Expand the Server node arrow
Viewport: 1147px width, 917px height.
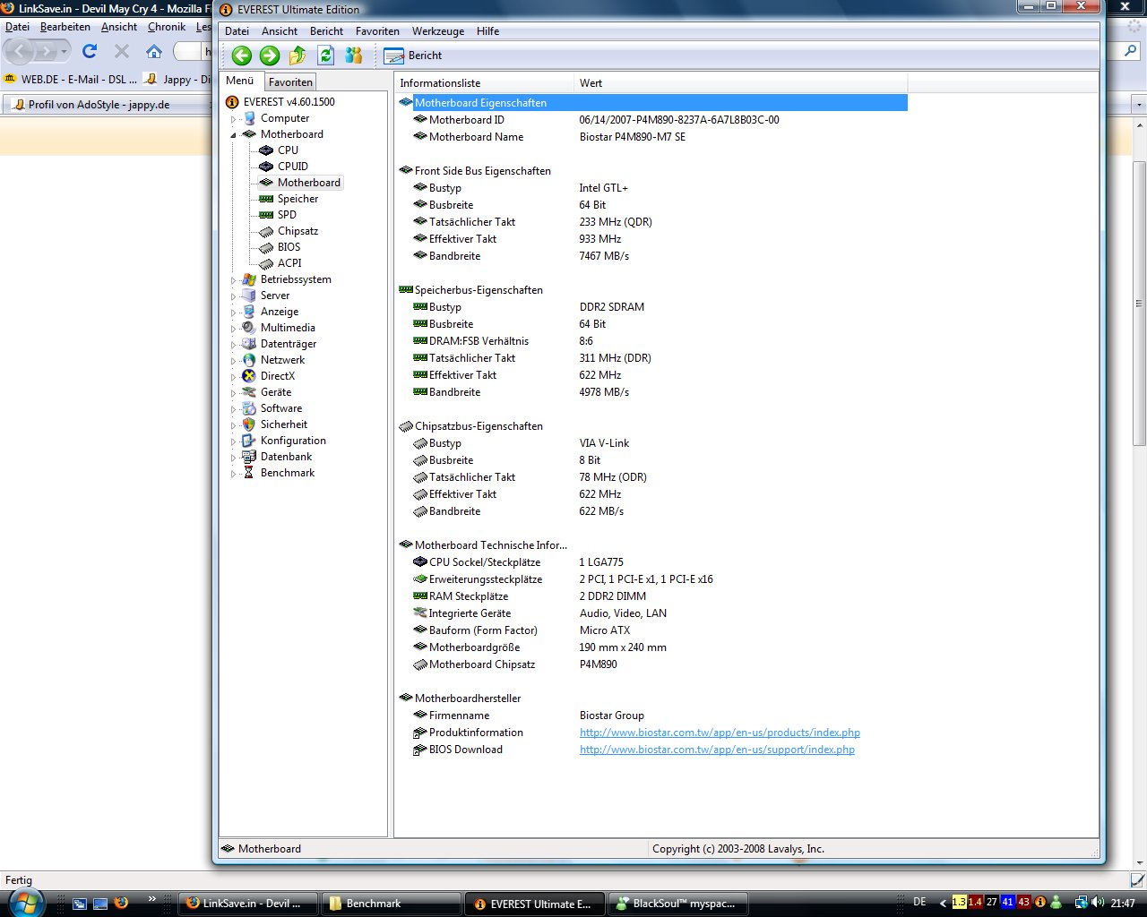point(234,296)
